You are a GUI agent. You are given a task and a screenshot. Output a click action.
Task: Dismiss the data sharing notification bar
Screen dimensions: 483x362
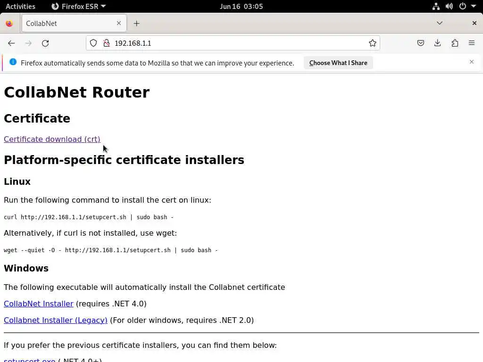(x=472, y=62)
